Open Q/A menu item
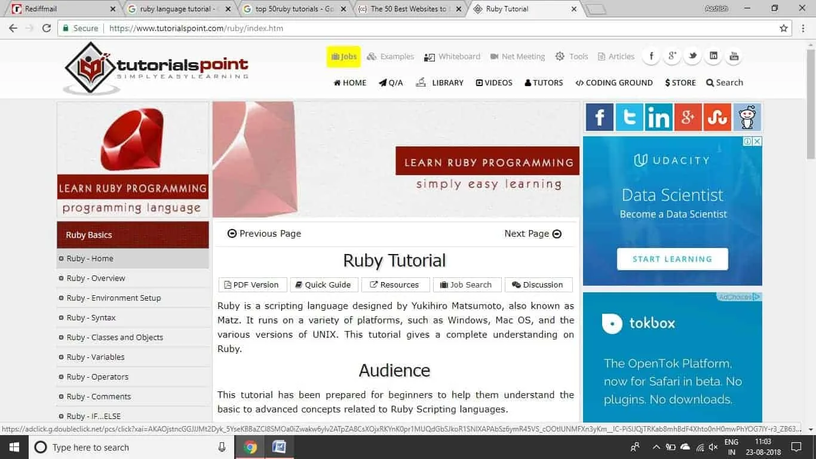 (x=391, y=83)
